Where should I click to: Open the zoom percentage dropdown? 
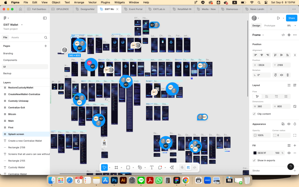(290, 26)
